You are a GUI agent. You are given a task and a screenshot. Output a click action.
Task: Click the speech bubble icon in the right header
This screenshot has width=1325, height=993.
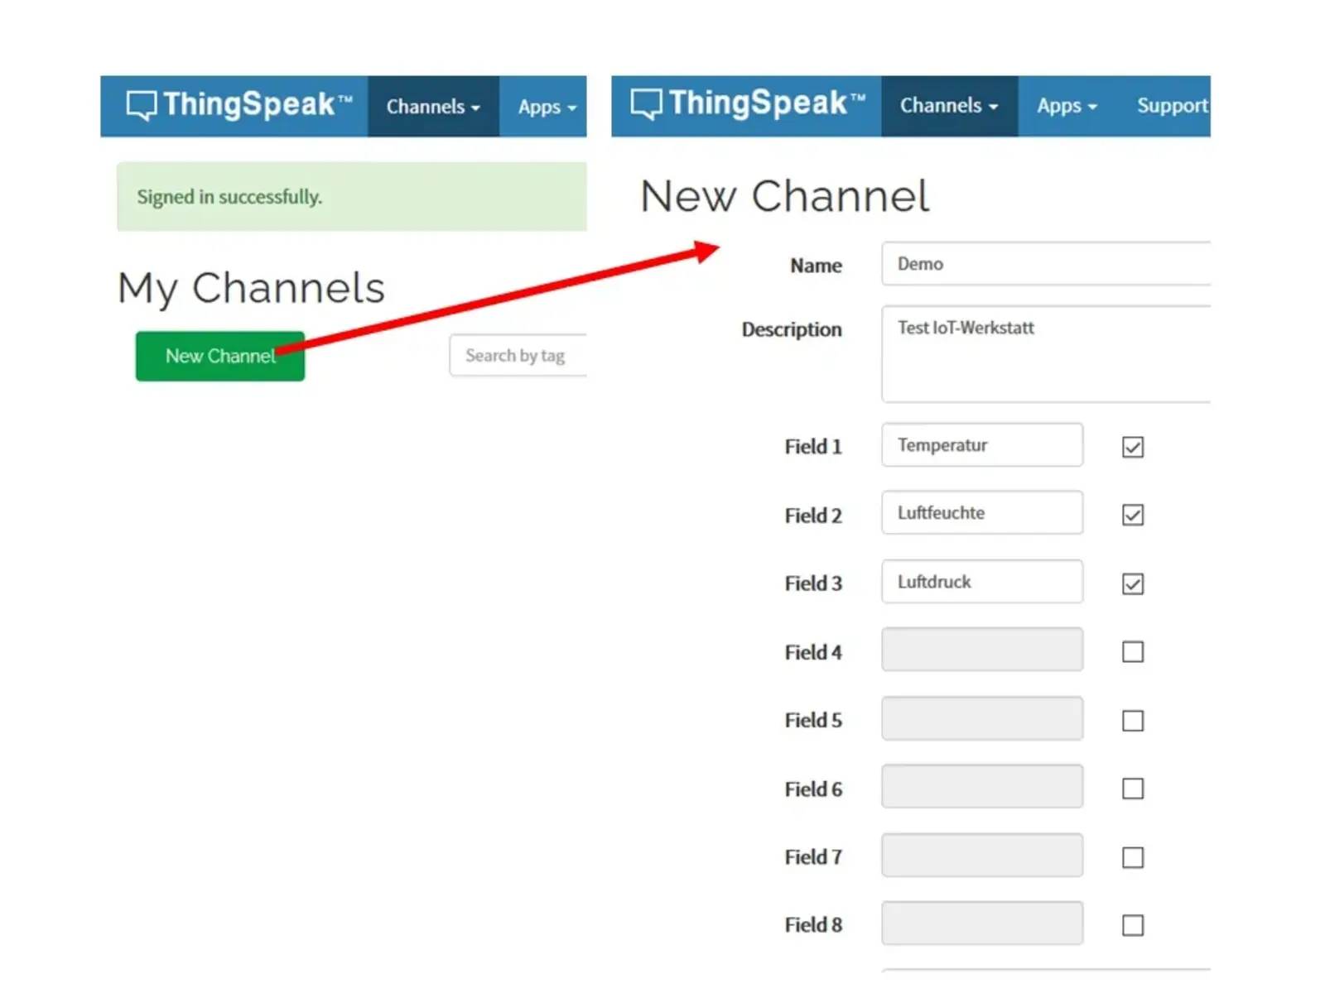648,103
